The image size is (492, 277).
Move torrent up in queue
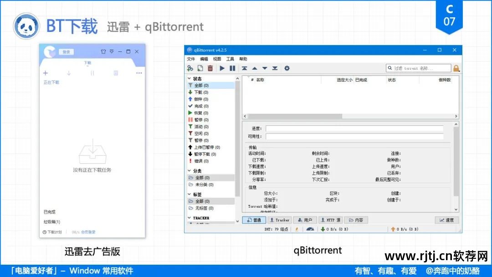(x=255, y=68)
